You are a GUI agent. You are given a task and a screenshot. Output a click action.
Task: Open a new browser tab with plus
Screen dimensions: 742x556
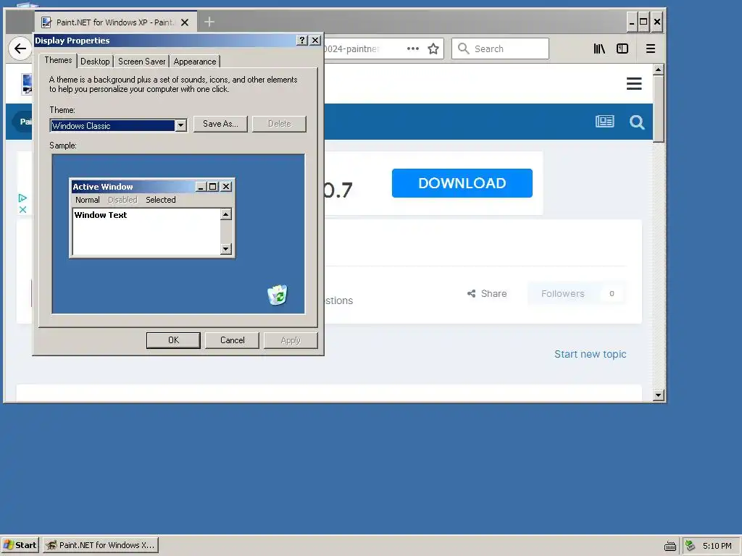click(209, 22)
